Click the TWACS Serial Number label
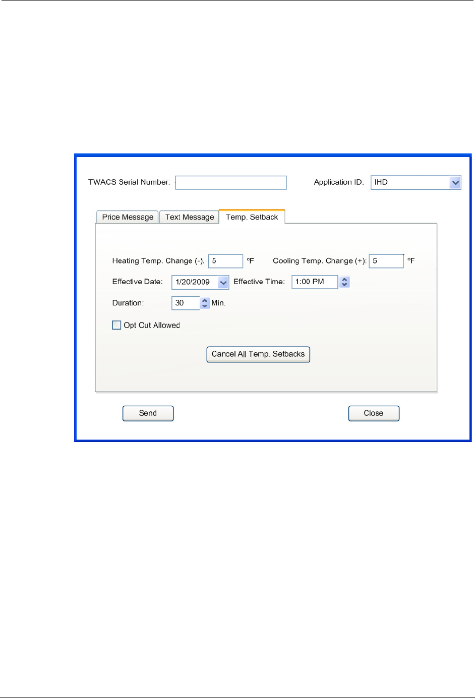This screenshot has width=475, height=698. click(129, 182)
